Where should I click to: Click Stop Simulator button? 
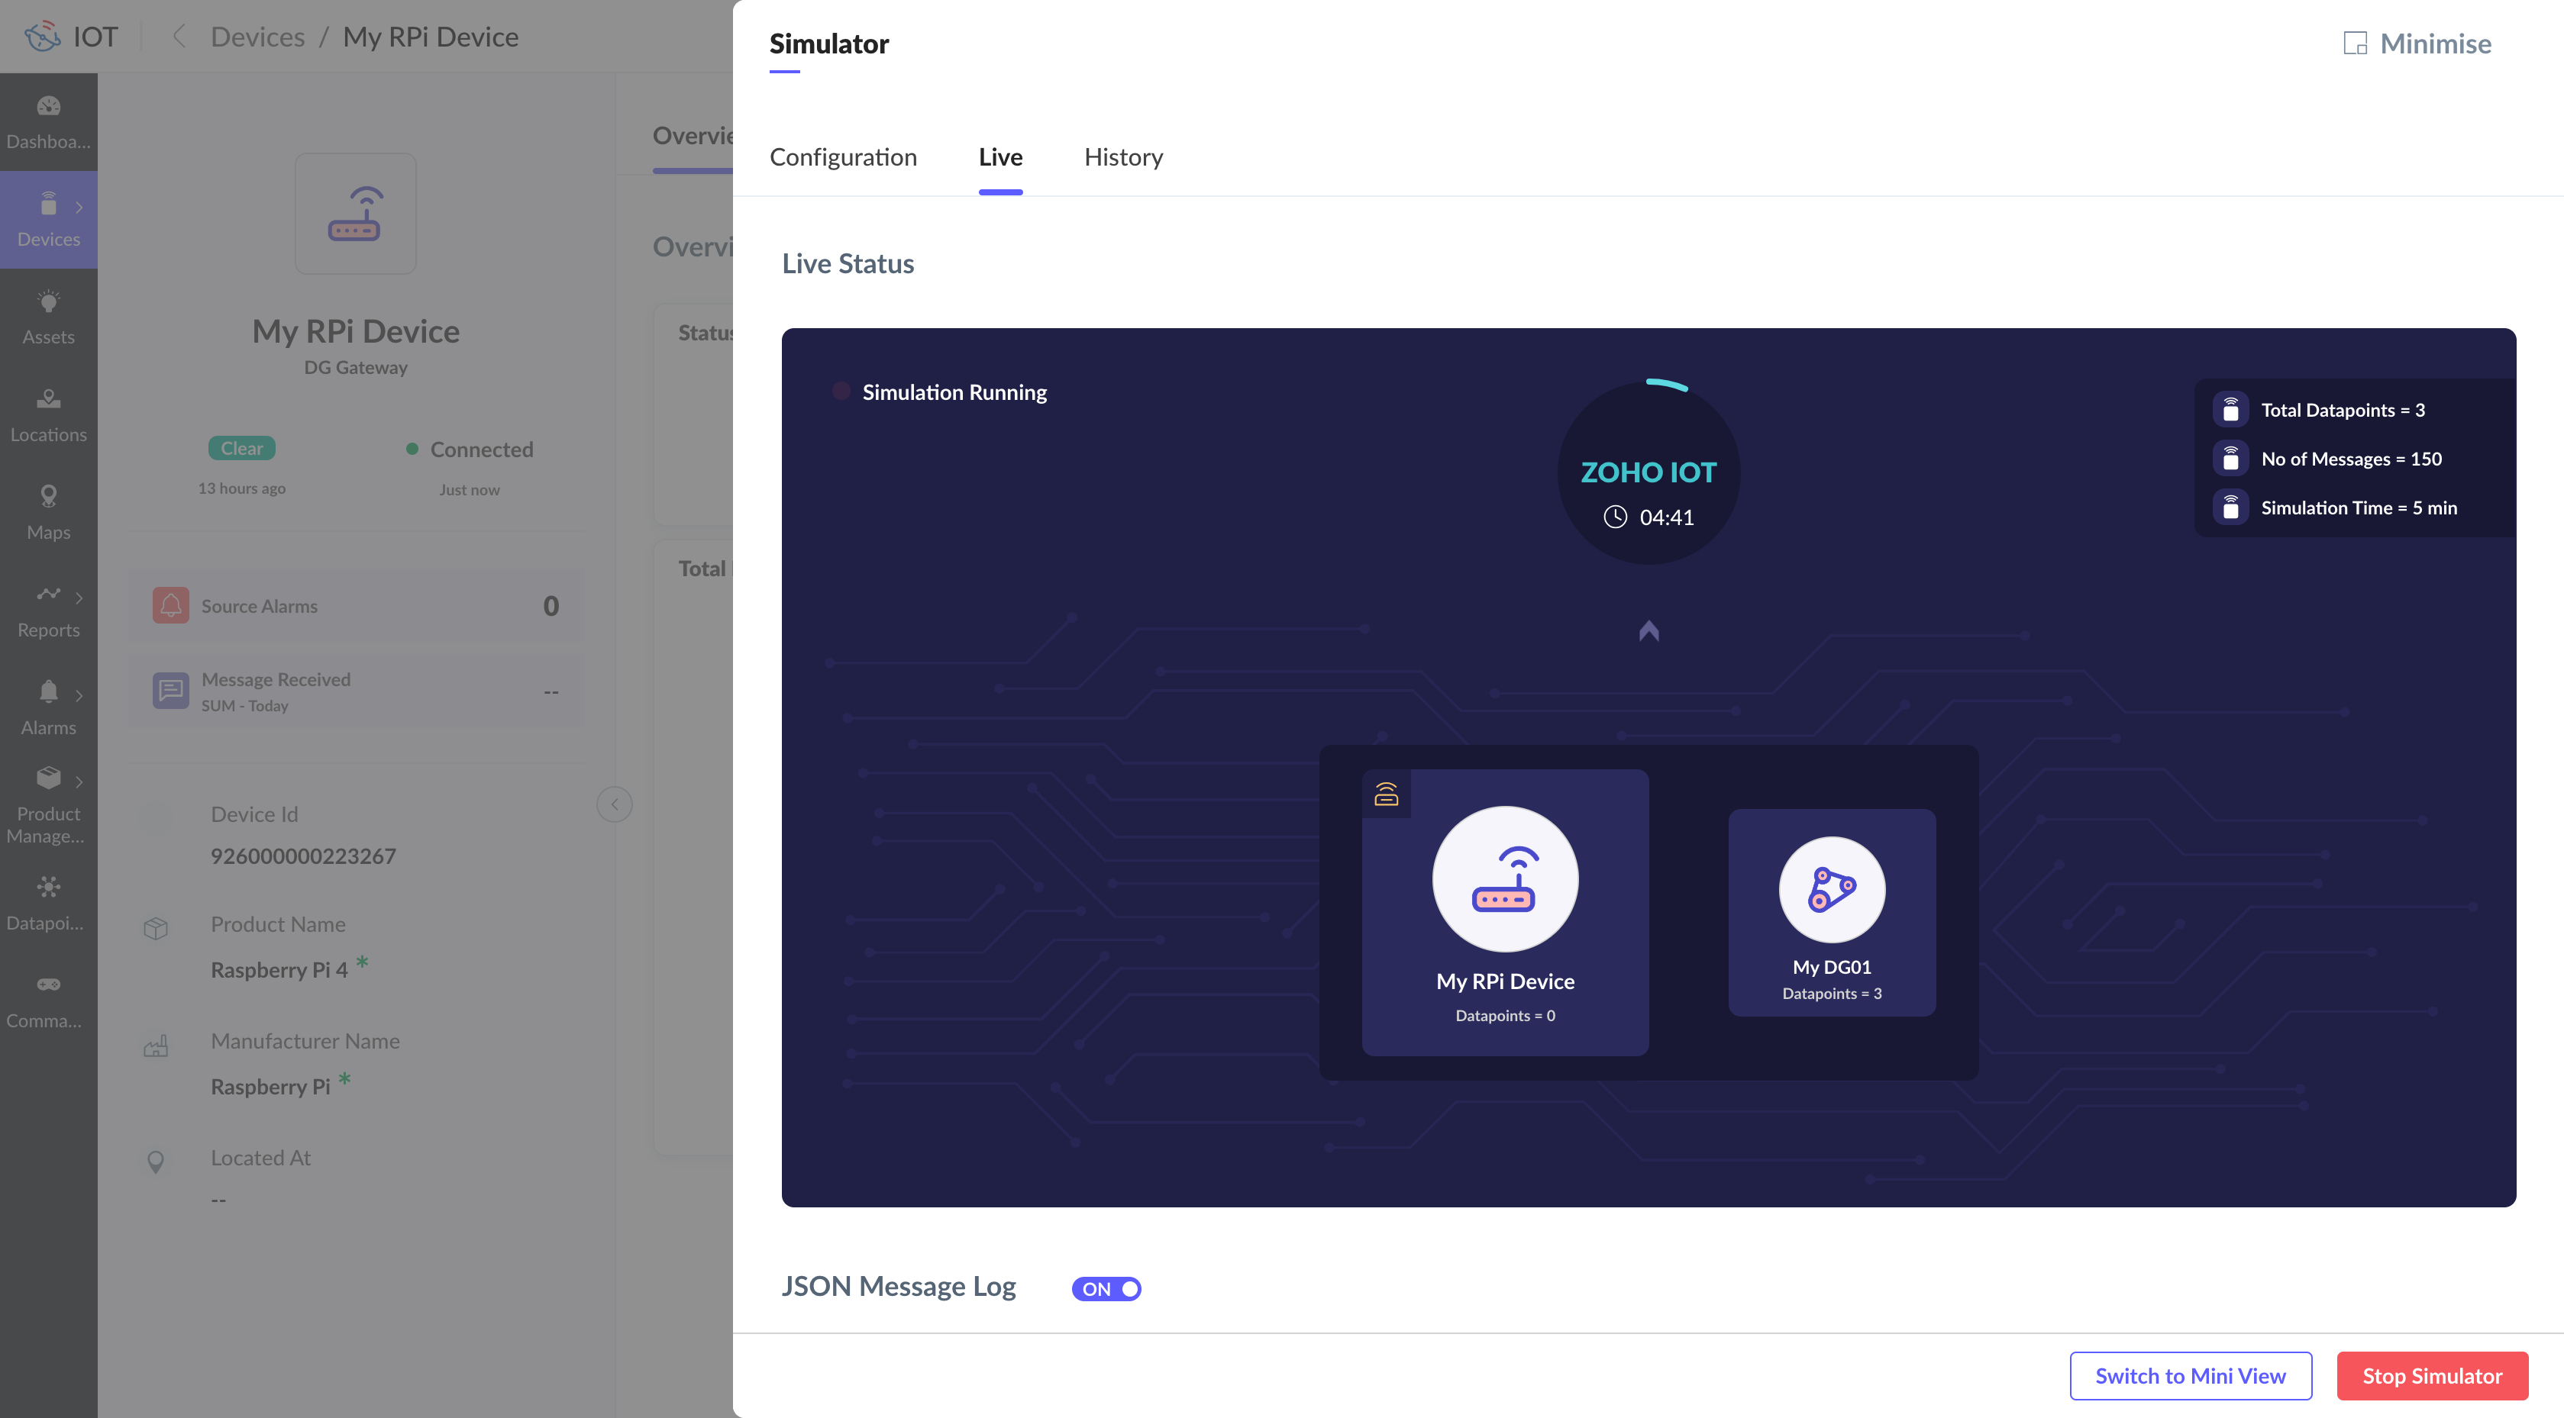point(2432,1376)
